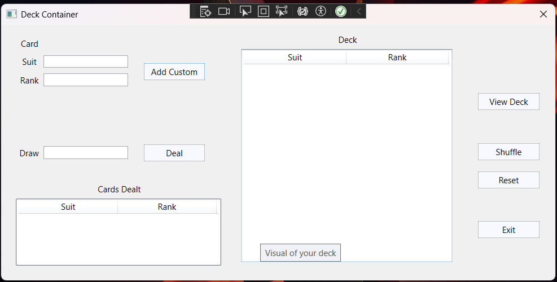This screenshot has height=282, width=557.
Task: Click the Exit button
Action: point(508,230)
